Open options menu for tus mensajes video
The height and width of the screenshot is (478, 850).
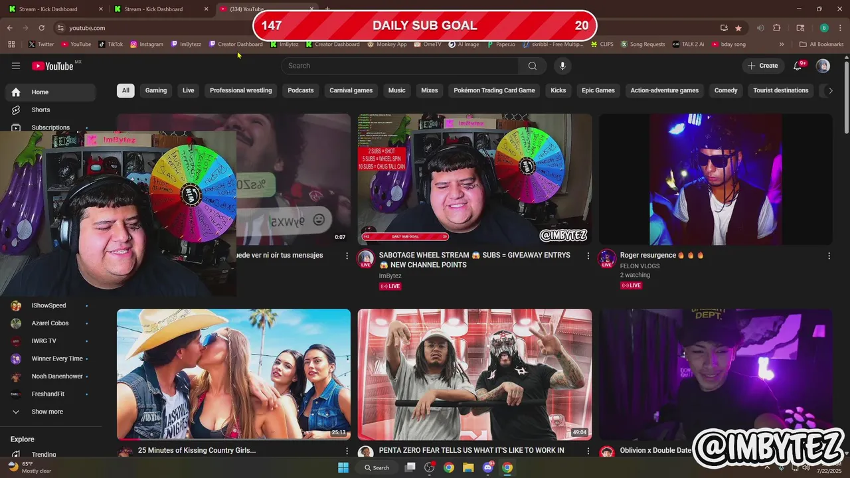coord(347,256)
